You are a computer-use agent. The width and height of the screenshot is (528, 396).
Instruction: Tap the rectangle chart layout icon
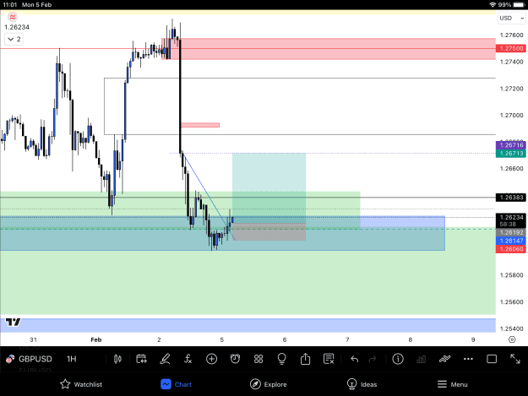[x=492, y=359]
